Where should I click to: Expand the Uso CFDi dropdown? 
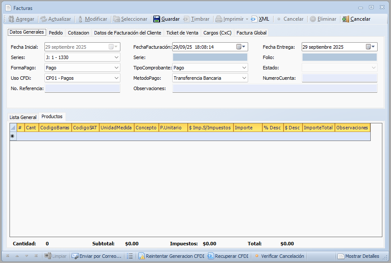(117, 78)
